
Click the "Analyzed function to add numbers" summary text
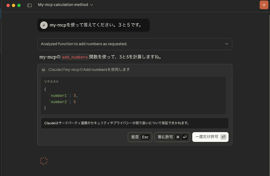tap(84, 44)
